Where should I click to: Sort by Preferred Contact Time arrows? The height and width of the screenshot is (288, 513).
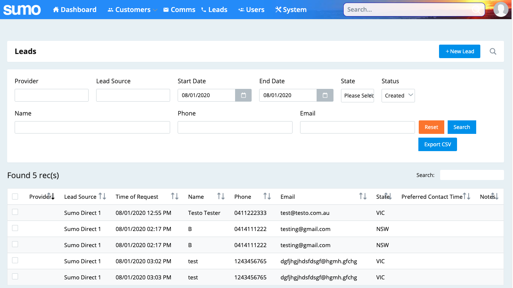click(467, 196)
